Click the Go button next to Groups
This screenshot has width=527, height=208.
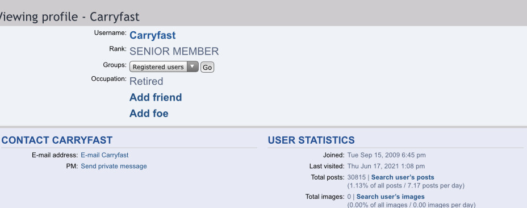pyautogui.click(x=207, y=67)
